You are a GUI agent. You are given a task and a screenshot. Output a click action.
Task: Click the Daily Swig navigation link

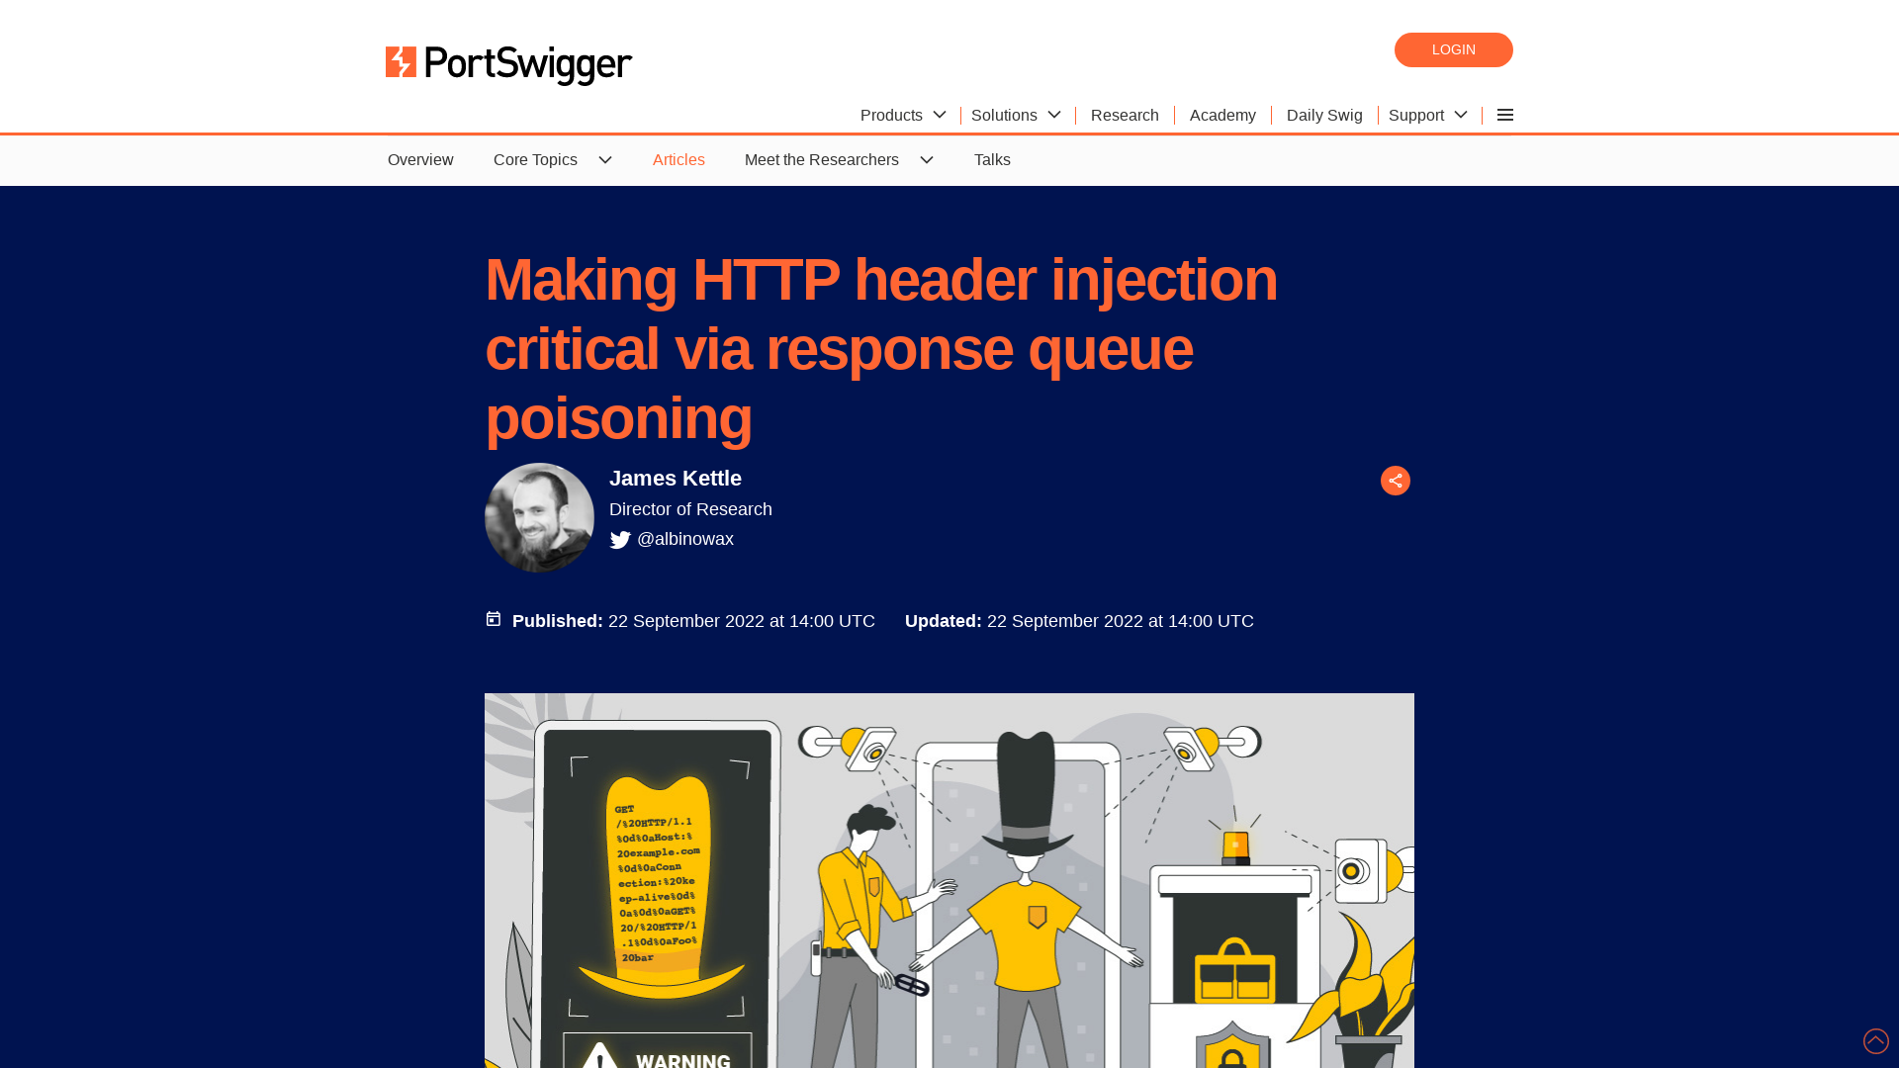click(1323, 115)
